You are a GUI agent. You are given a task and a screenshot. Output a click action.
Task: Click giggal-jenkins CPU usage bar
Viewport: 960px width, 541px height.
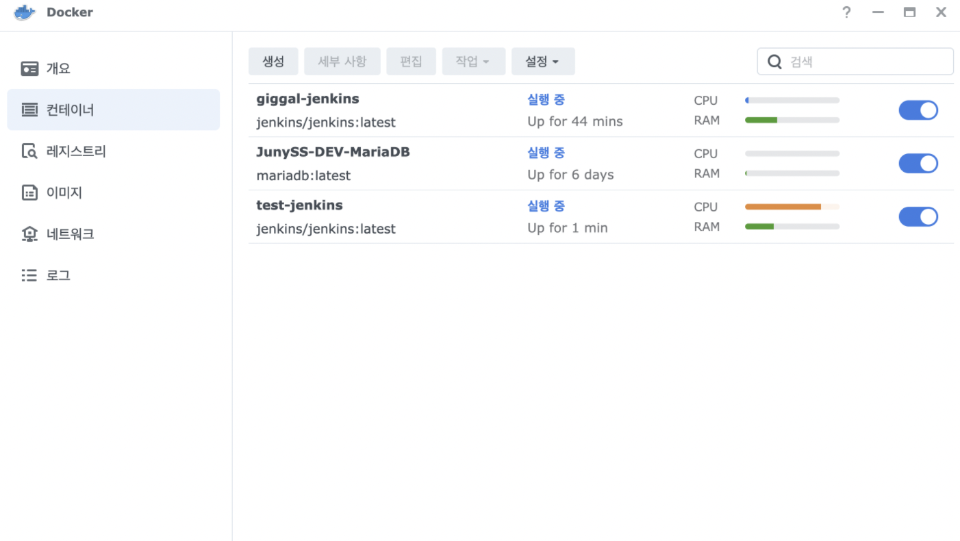[x=792, y=101]
